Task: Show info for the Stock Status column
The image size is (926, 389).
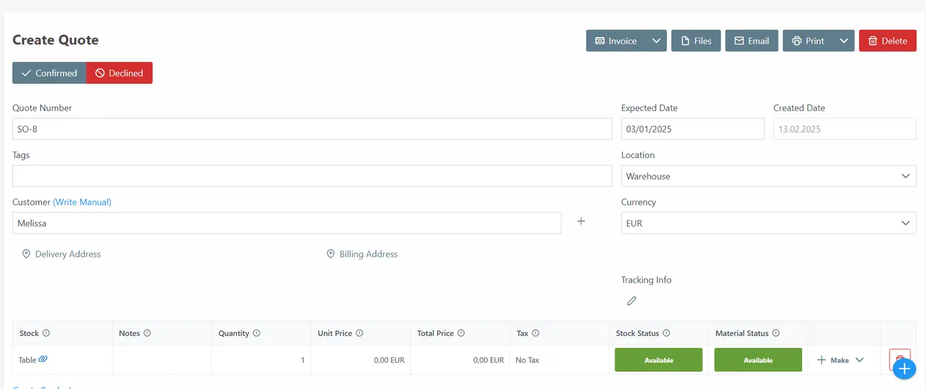Action: (x=666, y=333)
